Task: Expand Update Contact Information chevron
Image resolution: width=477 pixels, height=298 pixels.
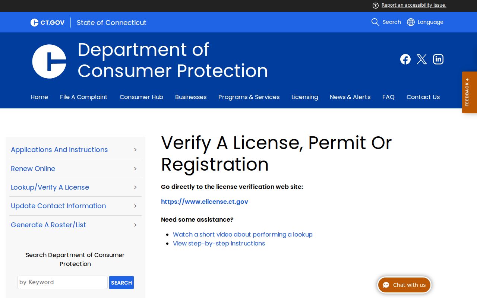Action: click(135, 206)
